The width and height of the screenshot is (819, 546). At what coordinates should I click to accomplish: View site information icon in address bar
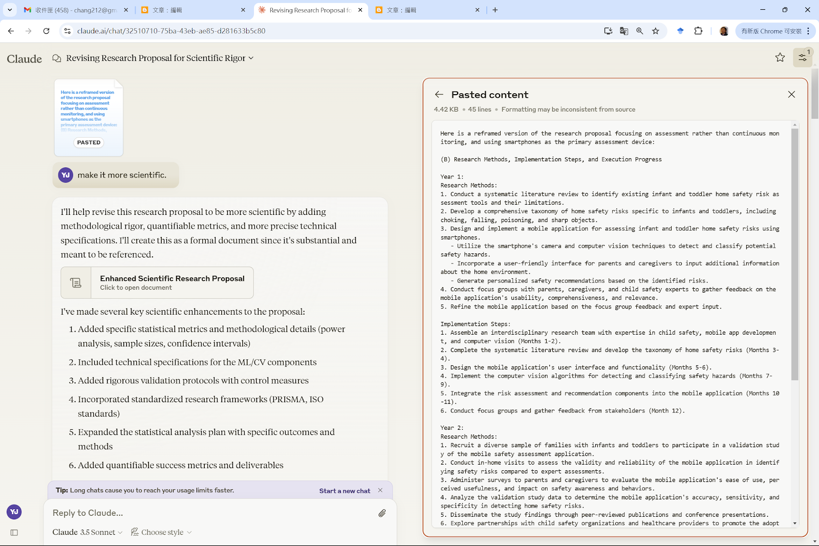[x=67, y=31]
